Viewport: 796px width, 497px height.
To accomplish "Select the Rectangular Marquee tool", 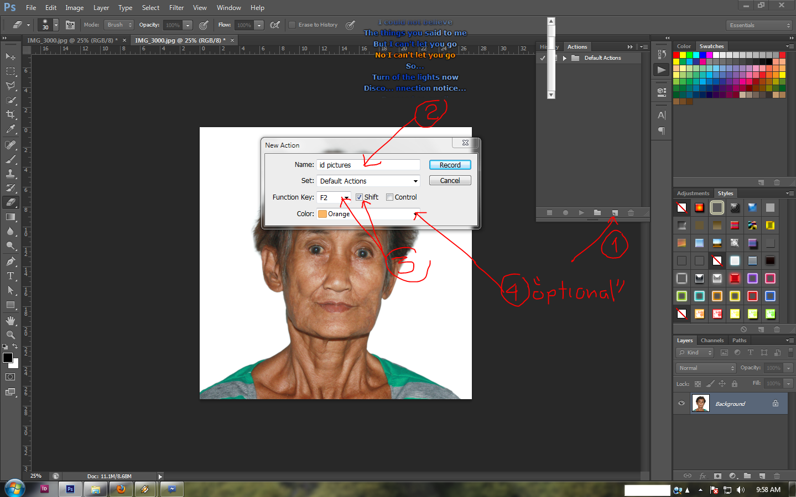I will point(11,71).
